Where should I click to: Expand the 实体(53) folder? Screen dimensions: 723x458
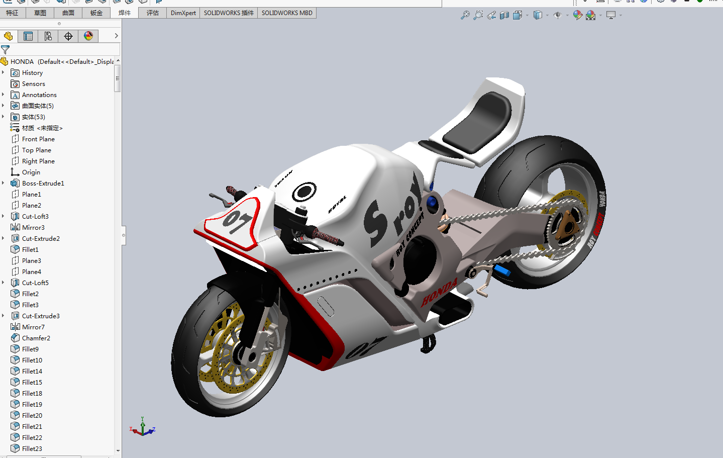3,117
